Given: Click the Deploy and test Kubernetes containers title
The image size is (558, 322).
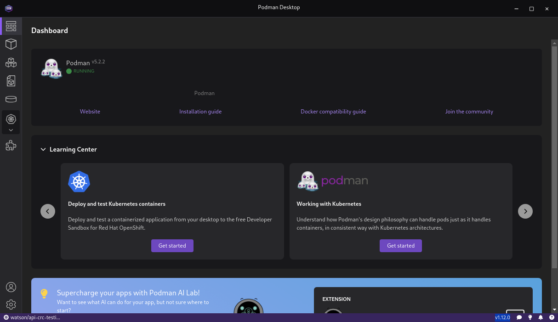Looking at the screenshot, I should click(117, 204).
